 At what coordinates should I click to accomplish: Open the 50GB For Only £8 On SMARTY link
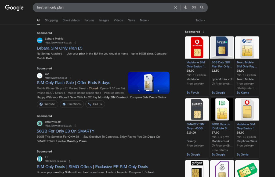[66, 131]
